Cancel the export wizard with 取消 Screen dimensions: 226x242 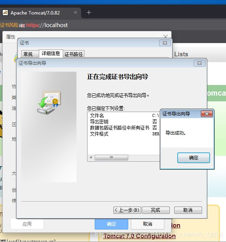tap(188, 210)
